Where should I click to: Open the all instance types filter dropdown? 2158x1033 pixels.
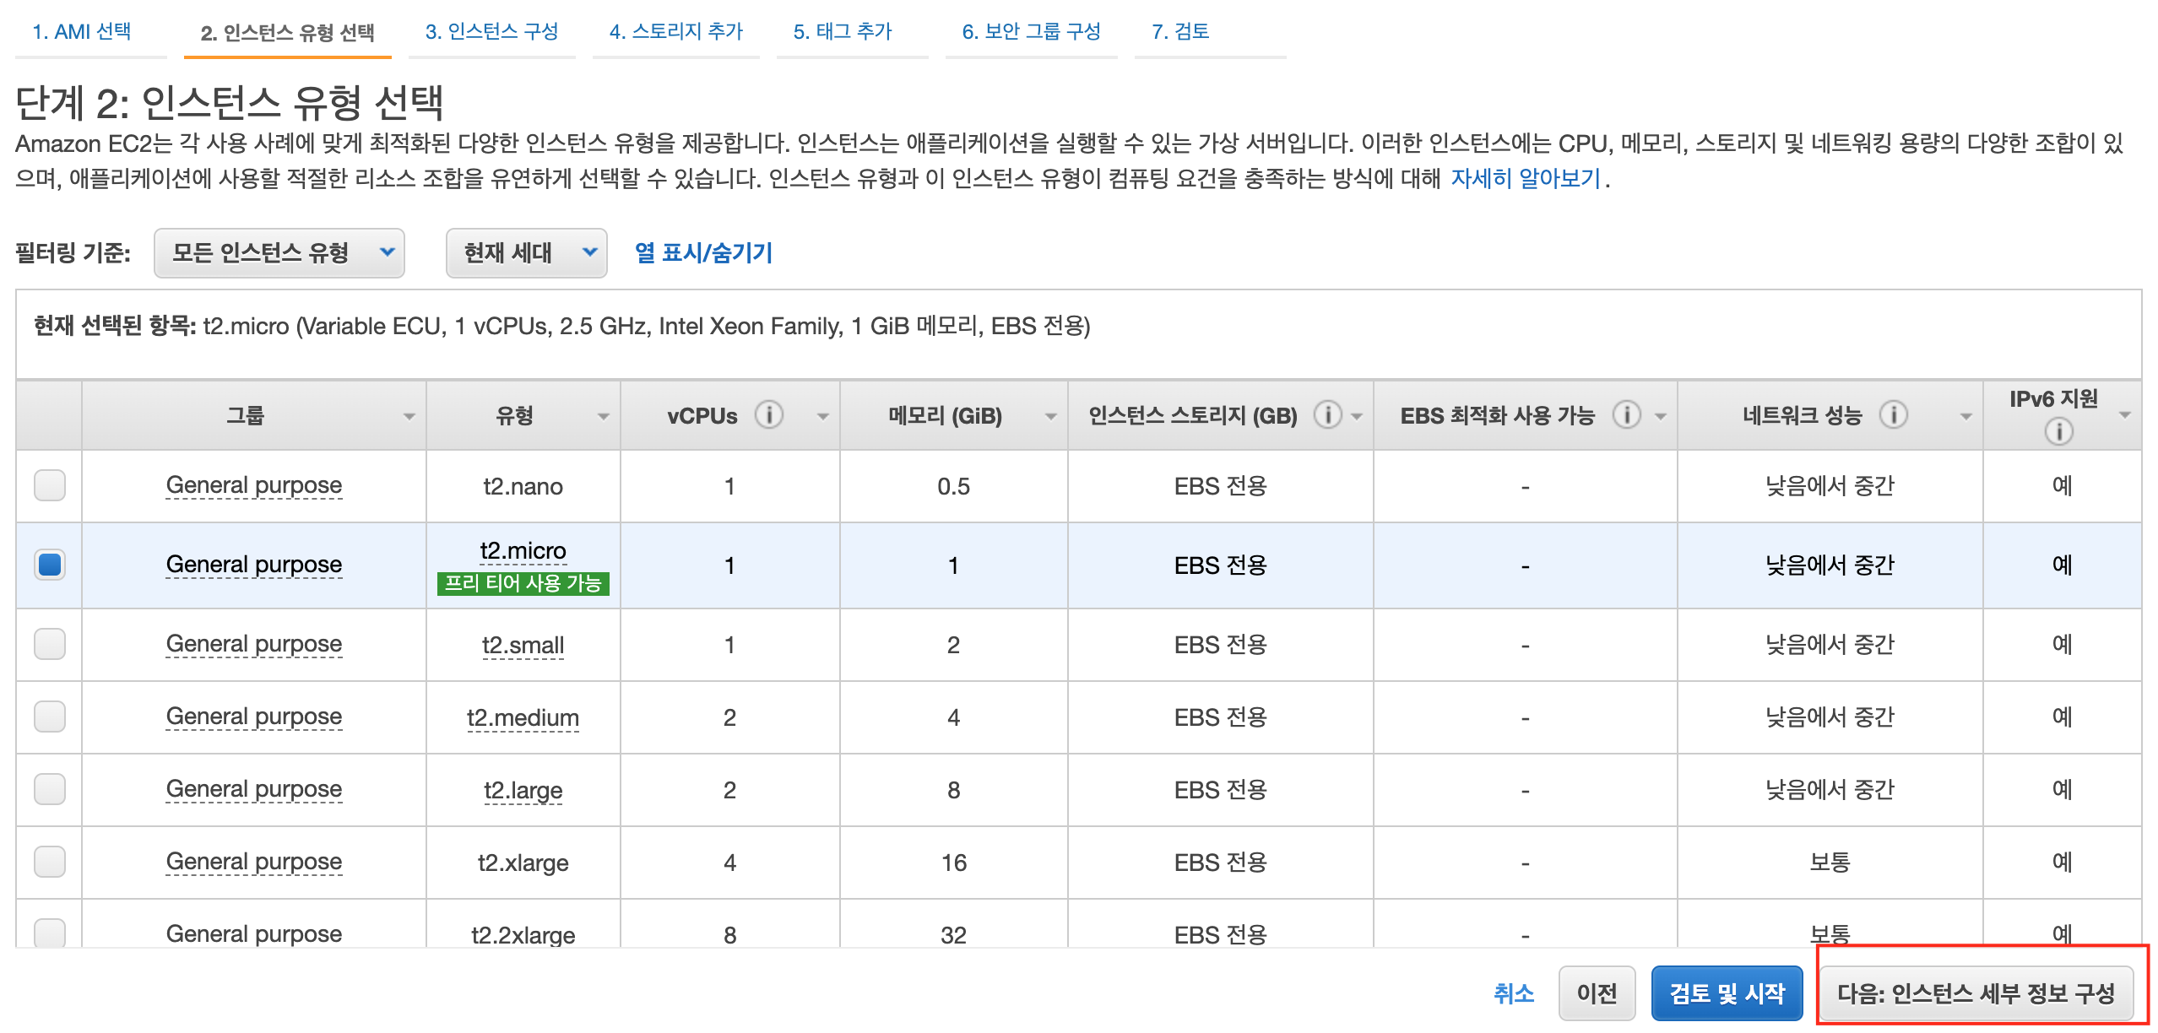(279, 252)
